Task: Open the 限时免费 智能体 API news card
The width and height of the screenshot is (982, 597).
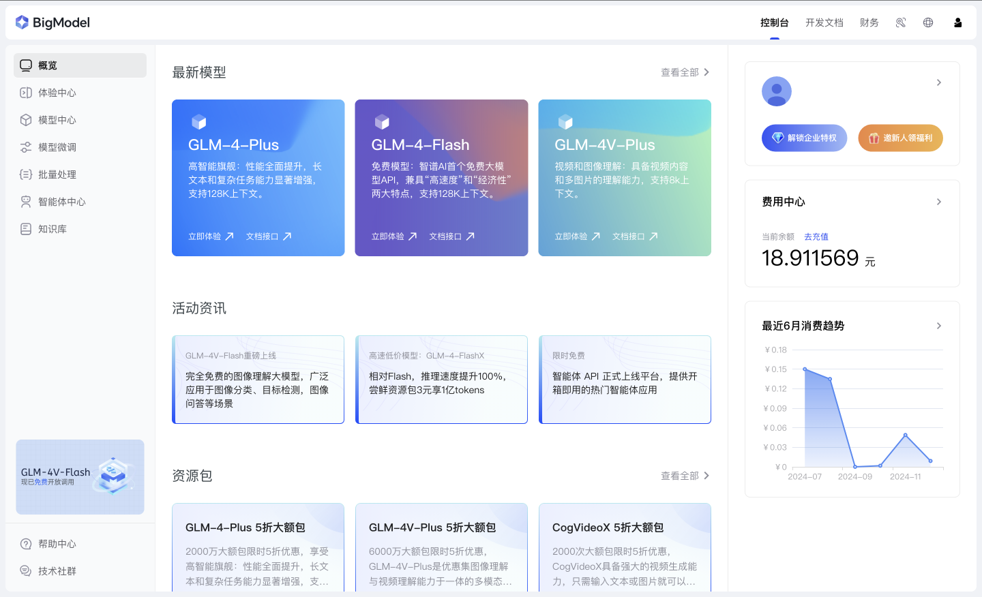Action: point(625,380)
